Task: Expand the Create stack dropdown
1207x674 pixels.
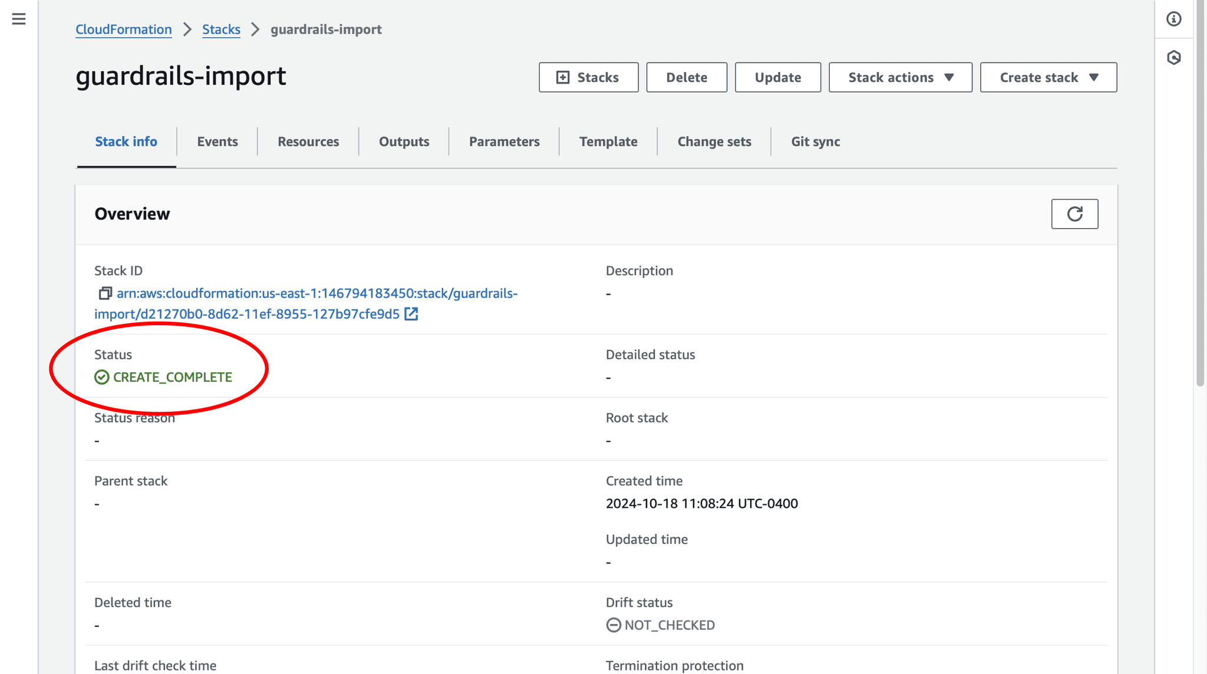Action: pyautogui.click(x=1048, y=77)
